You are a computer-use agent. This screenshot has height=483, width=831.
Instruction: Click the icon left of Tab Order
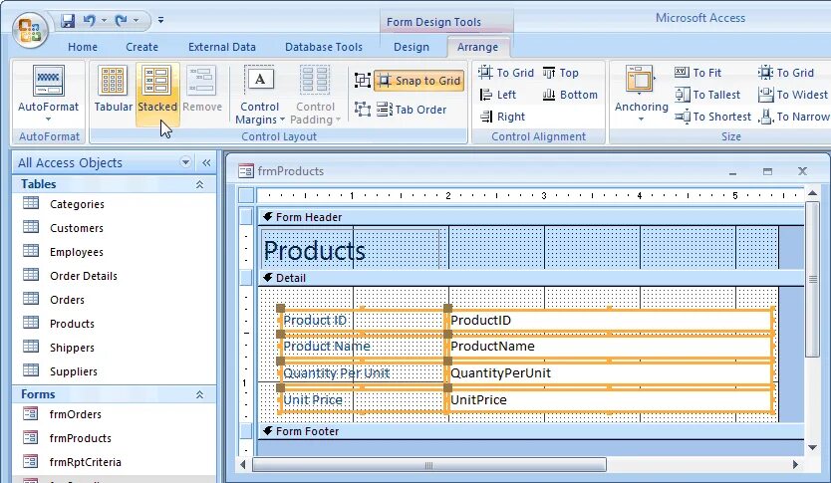point(363,110)
